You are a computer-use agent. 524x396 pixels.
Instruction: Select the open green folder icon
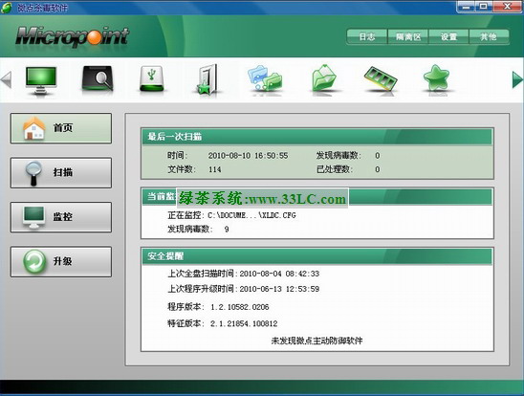click(324, 78)
